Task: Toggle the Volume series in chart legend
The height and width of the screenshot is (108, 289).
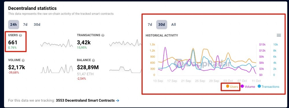Action: point(248,86)
